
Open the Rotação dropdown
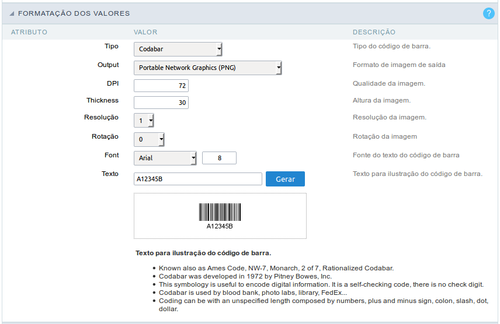click(149, 139)
